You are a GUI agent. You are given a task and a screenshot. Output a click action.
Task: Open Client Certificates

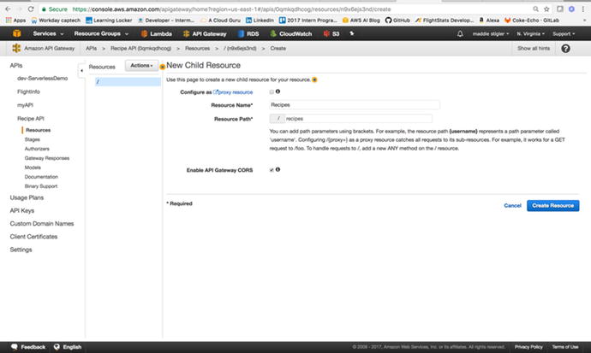[33, 237]
